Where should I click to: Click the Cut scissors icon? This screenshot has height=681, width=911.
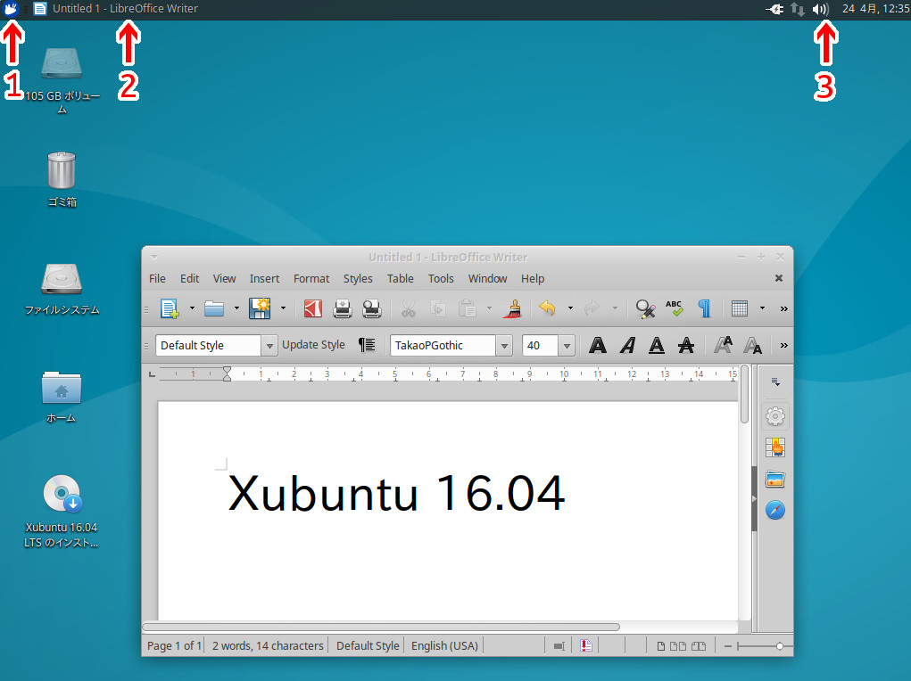point(409,308)
